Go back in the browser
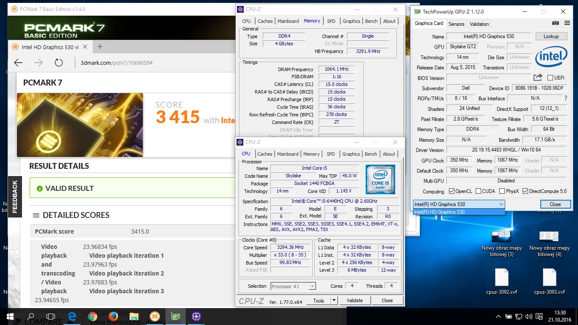Image resolution: width=578 pixels, height=325 pixels. coord(18,63)
